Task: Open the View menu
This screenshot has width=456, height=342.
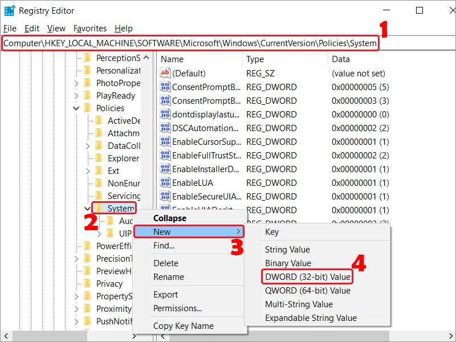Action: point(56,28)
